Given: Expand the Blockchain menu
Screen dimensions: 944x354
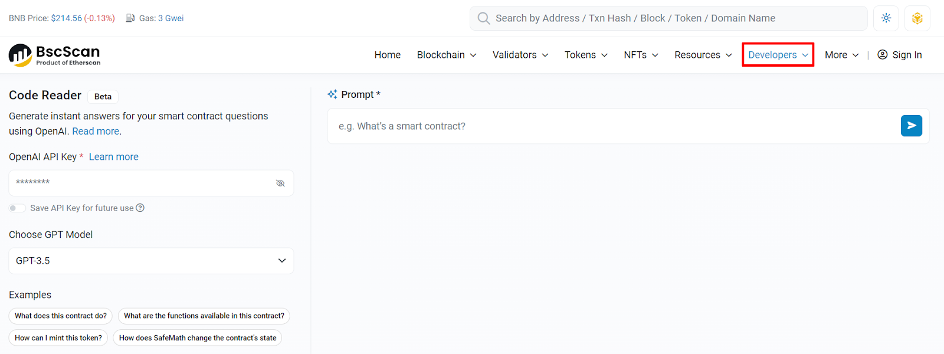Looking at the screenshot, I should pos(446,55).
